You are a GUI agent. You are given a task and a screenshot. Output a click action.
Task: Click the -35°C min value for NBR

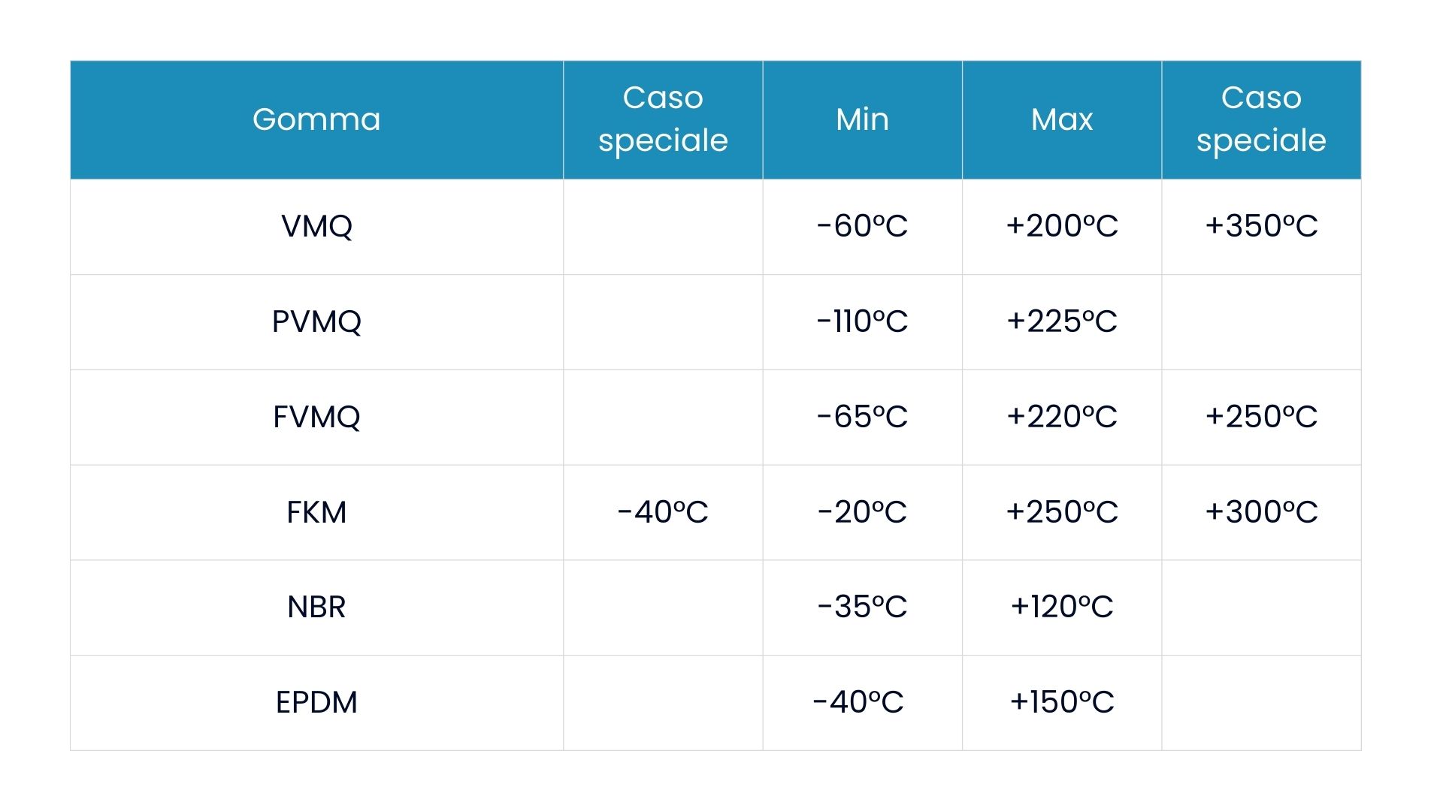862,607
